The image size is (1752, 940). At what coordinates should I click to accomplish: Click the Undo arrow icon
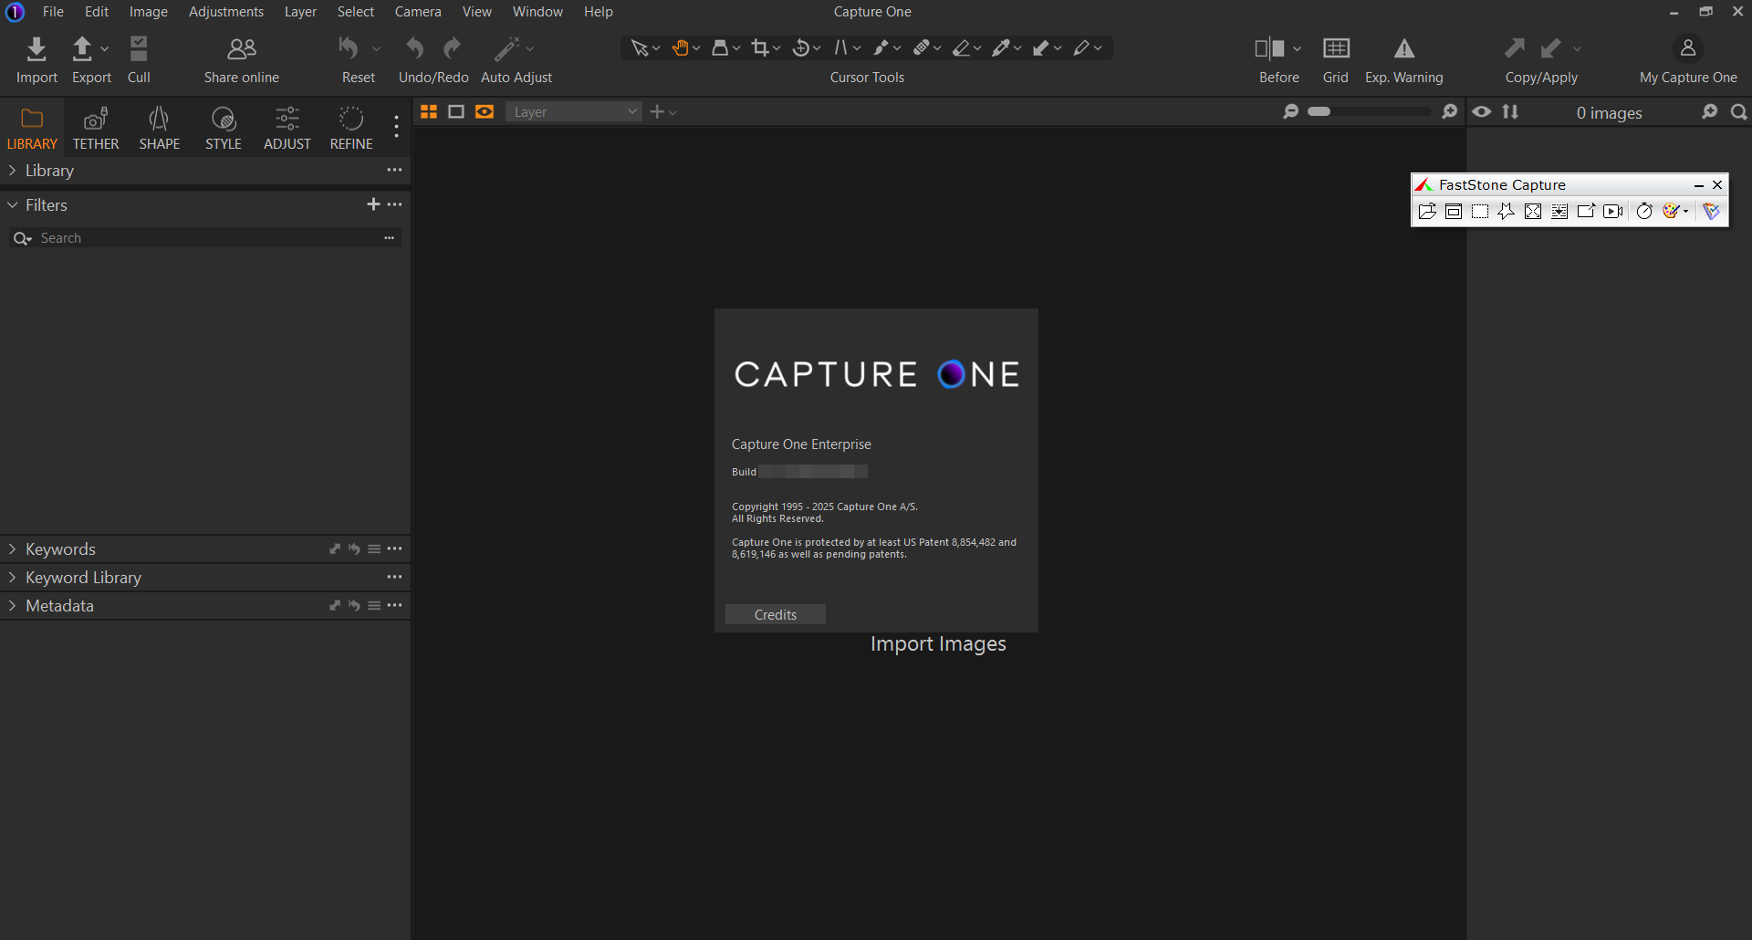(x=415, y=48)
